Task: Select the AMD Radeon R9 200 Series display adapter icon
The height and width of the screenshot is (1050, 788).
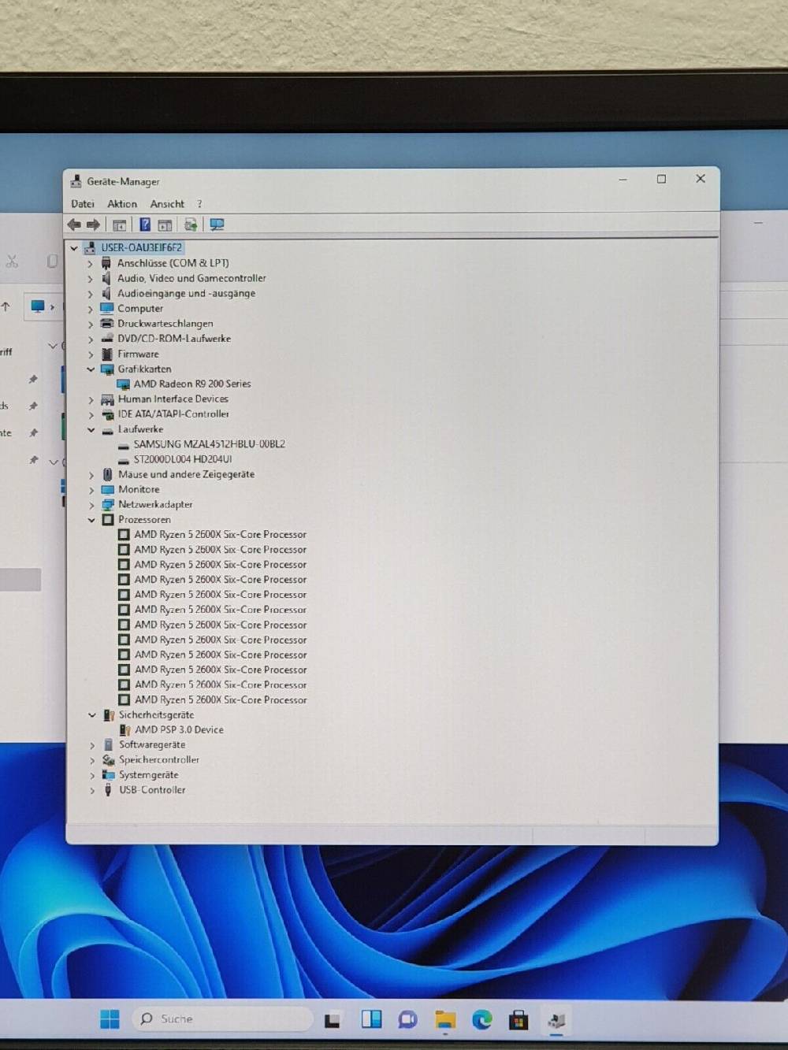Action: [x=123, y=384]
